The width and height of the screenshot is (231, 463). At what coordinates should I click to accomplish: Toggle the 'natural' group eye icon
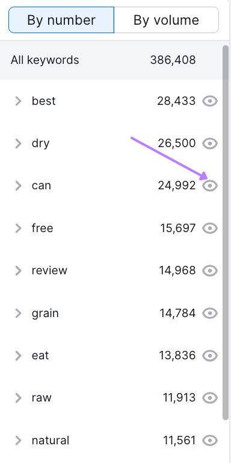coord(210,441)
